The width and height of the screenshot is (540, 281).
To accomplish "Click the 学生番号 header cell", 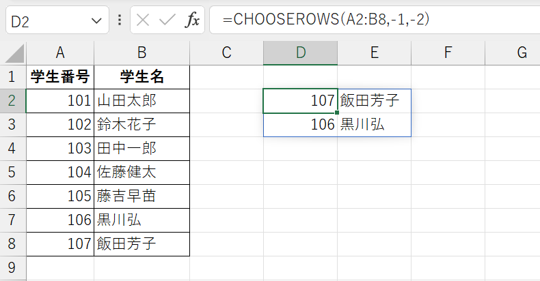I will [x=60, y=77].
